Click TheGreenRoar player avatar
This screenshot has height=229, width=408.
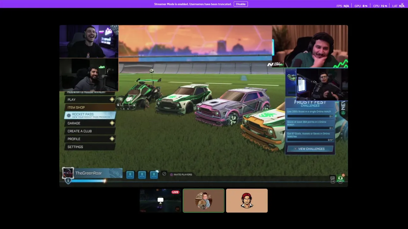point(68,173)
